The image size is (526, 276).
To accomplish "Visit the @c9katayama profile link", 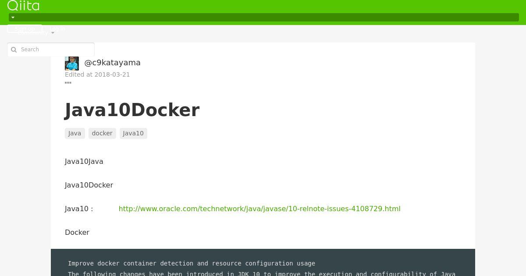I will click(x=112, y=63).
